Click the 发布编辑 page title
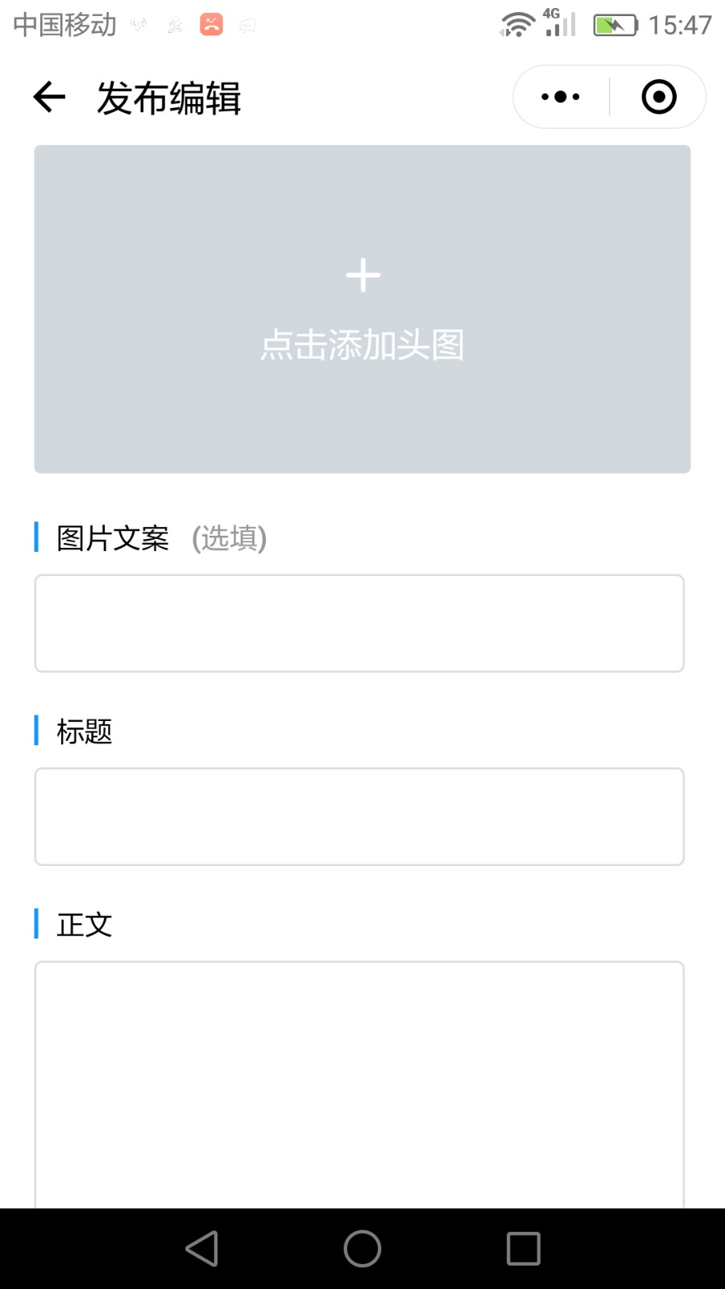The height and width of the screenshot is (1289, 725). pos(169,98)
